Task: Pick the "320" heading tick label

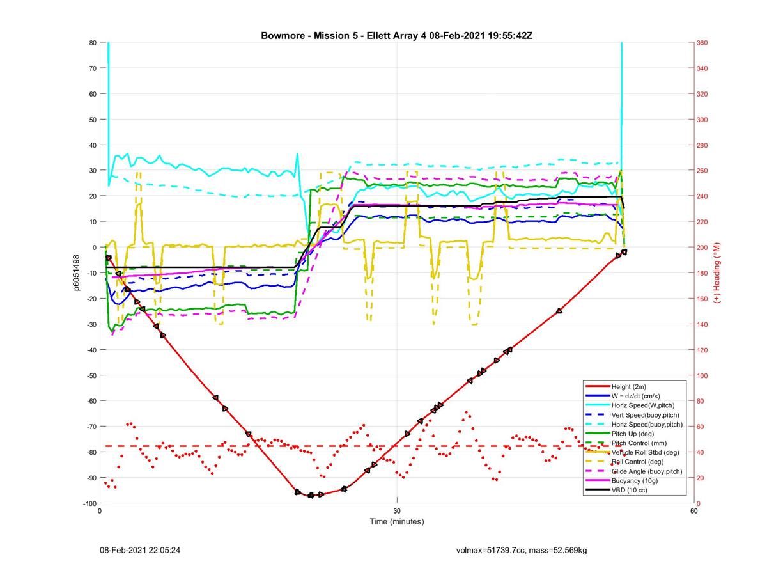Action: tap(702, 94)
